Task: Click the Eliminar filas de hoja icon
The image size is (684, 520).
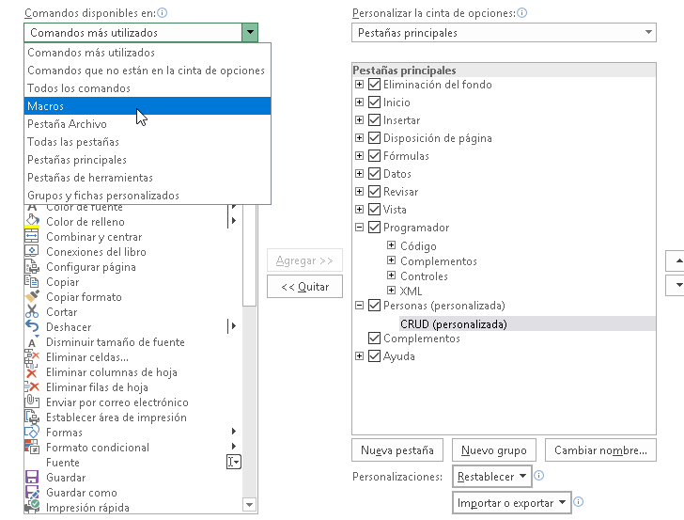Action: (32, 386)
